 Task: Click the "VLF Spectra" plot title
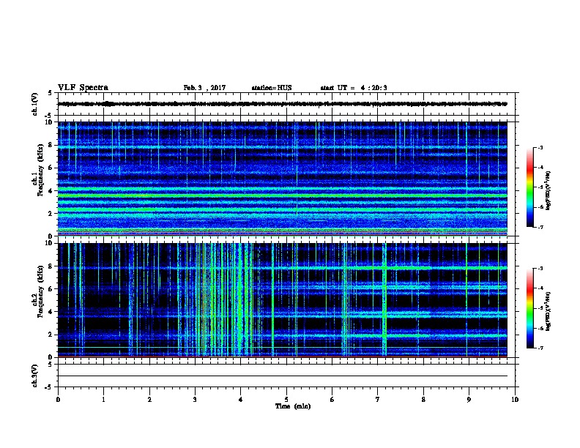pos(83,88)
